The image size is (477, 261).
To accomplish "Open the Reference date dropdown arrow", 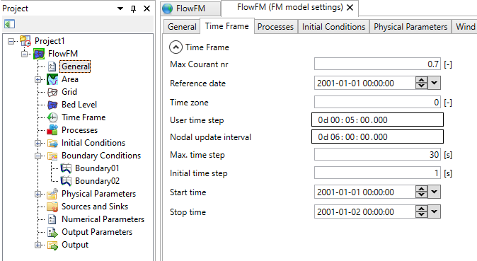I will pyautogui.click(x=434, y=83).
